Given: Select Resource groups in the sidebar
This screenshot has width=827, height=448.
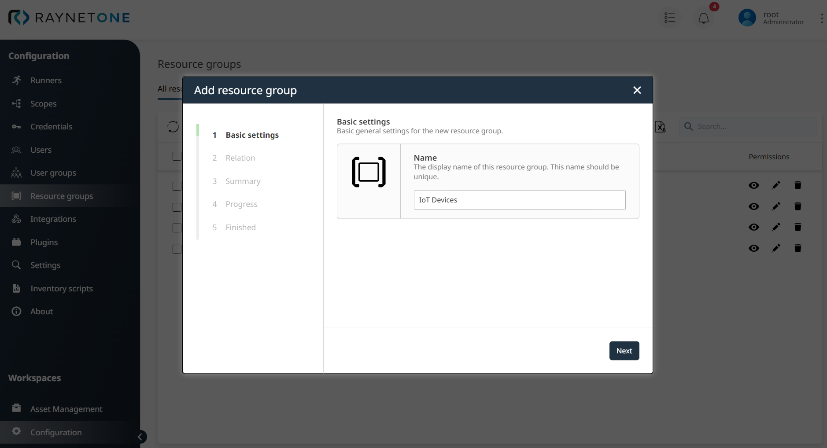Looking at the screenshot, I should point(62,196).
